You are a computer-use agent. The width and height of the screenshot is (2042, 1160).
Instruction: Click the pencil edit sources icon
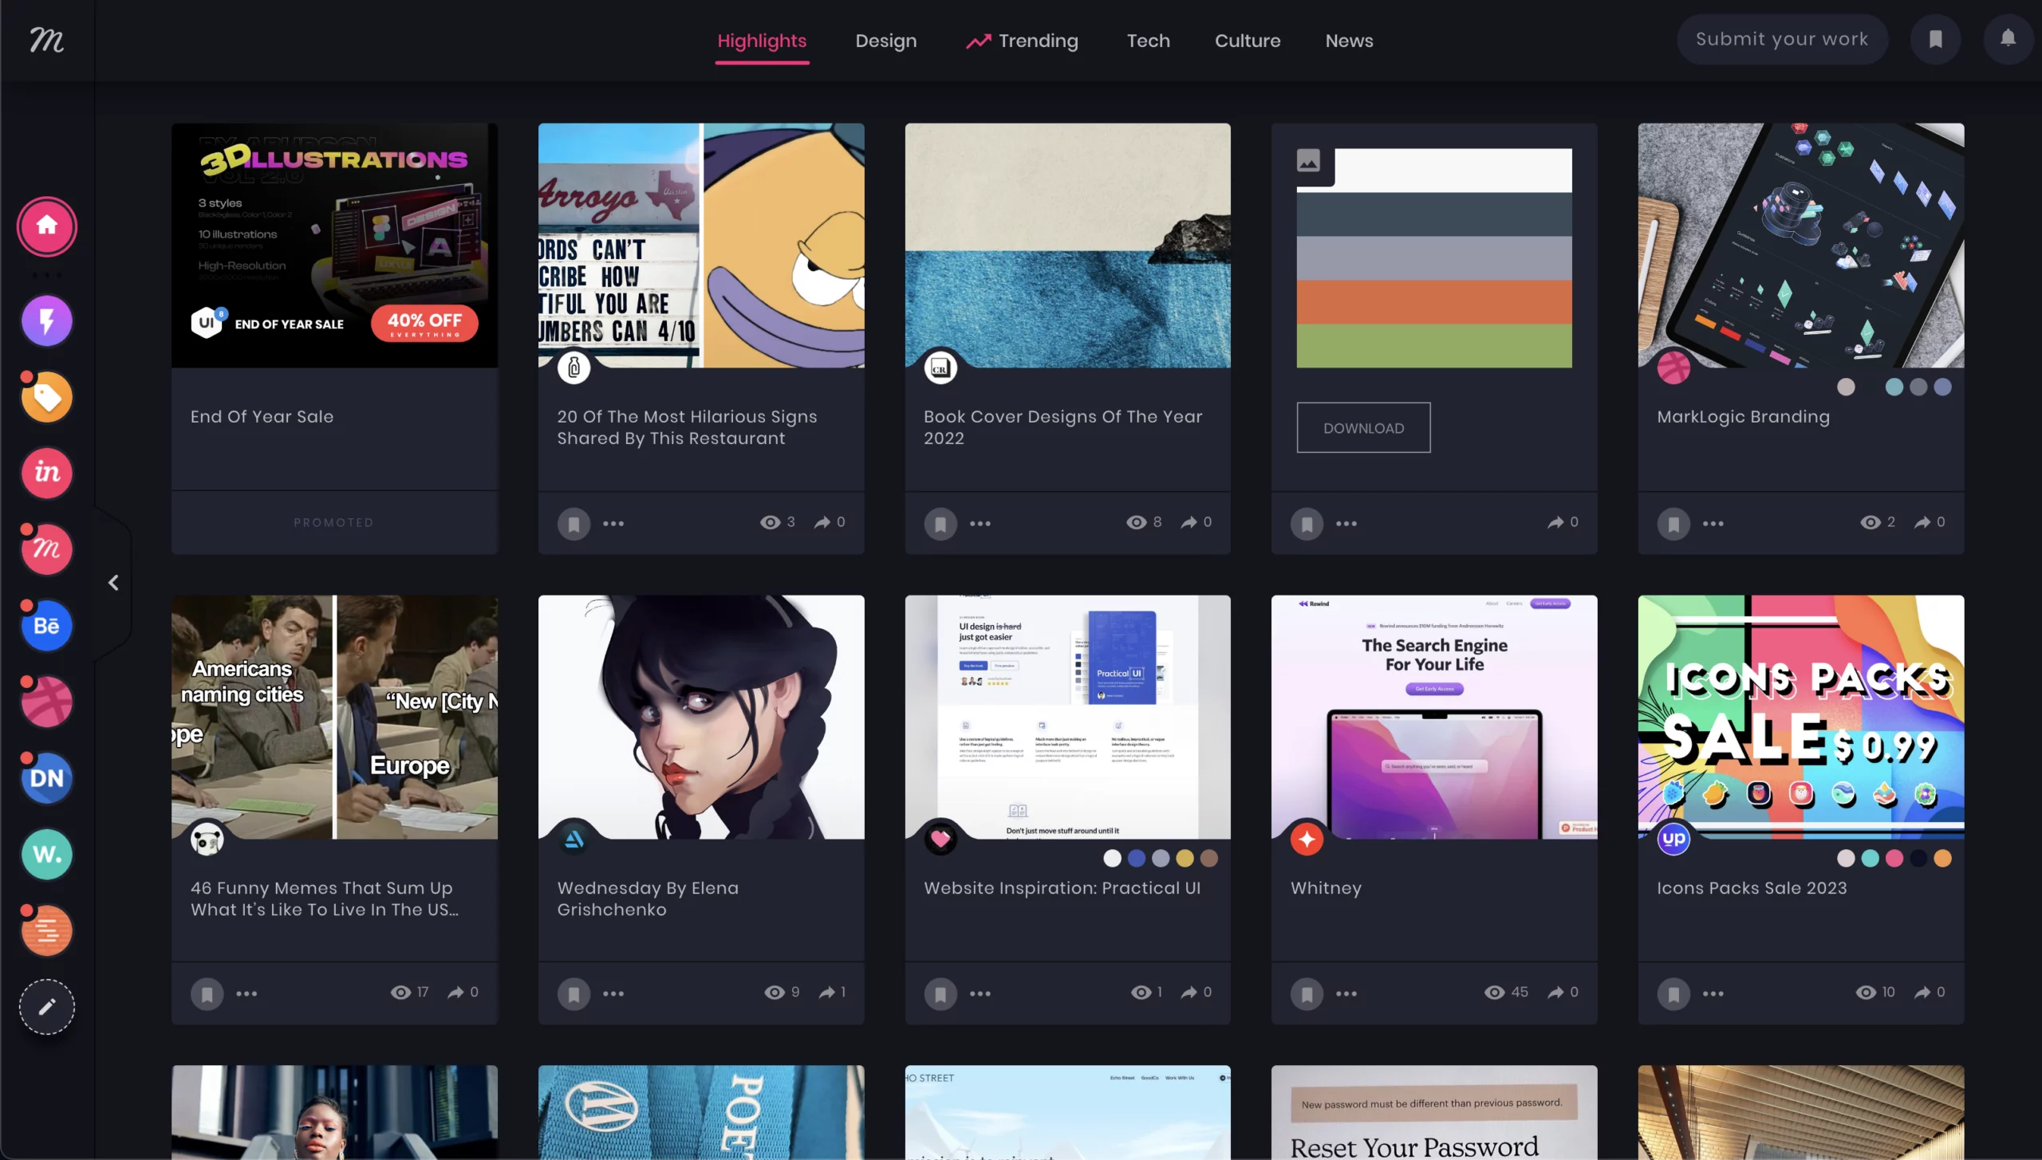click(x=46, y=1007)
